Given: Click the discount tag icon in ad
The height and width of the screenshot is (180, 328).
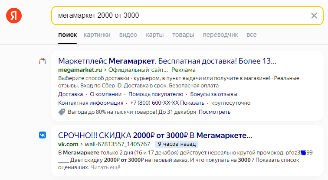Looking at the screenshot, I should (62, 112).
